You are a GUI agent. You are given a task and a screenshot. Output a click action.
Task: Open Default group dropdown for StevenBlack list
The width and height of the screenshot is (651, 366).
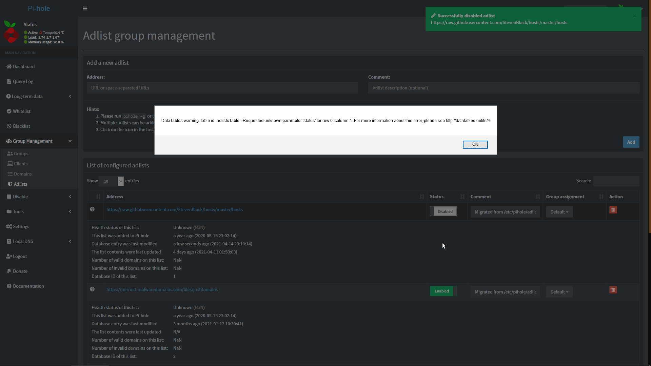559,212
